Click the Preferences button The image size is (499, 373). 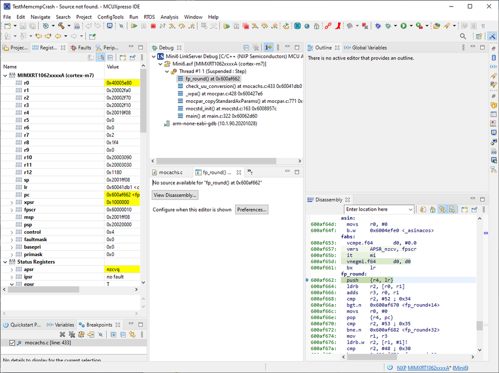pos(252,210)
